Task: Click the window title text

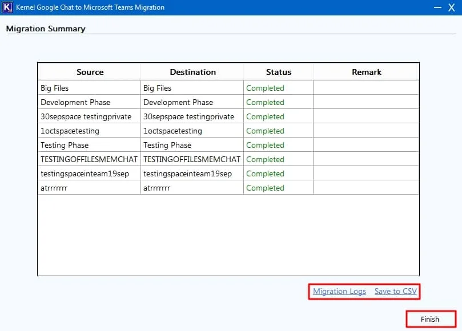Action: click(x=90, y=7)
